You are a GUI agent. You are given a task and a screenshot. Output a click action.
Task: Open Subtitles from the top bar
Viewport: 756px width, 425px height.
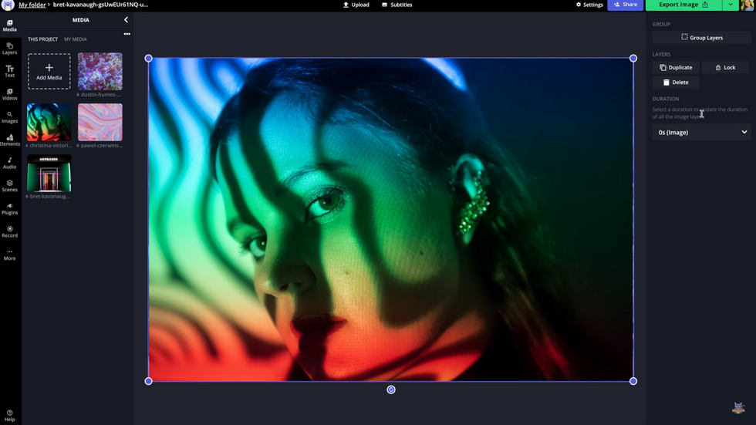coord(397,5)
